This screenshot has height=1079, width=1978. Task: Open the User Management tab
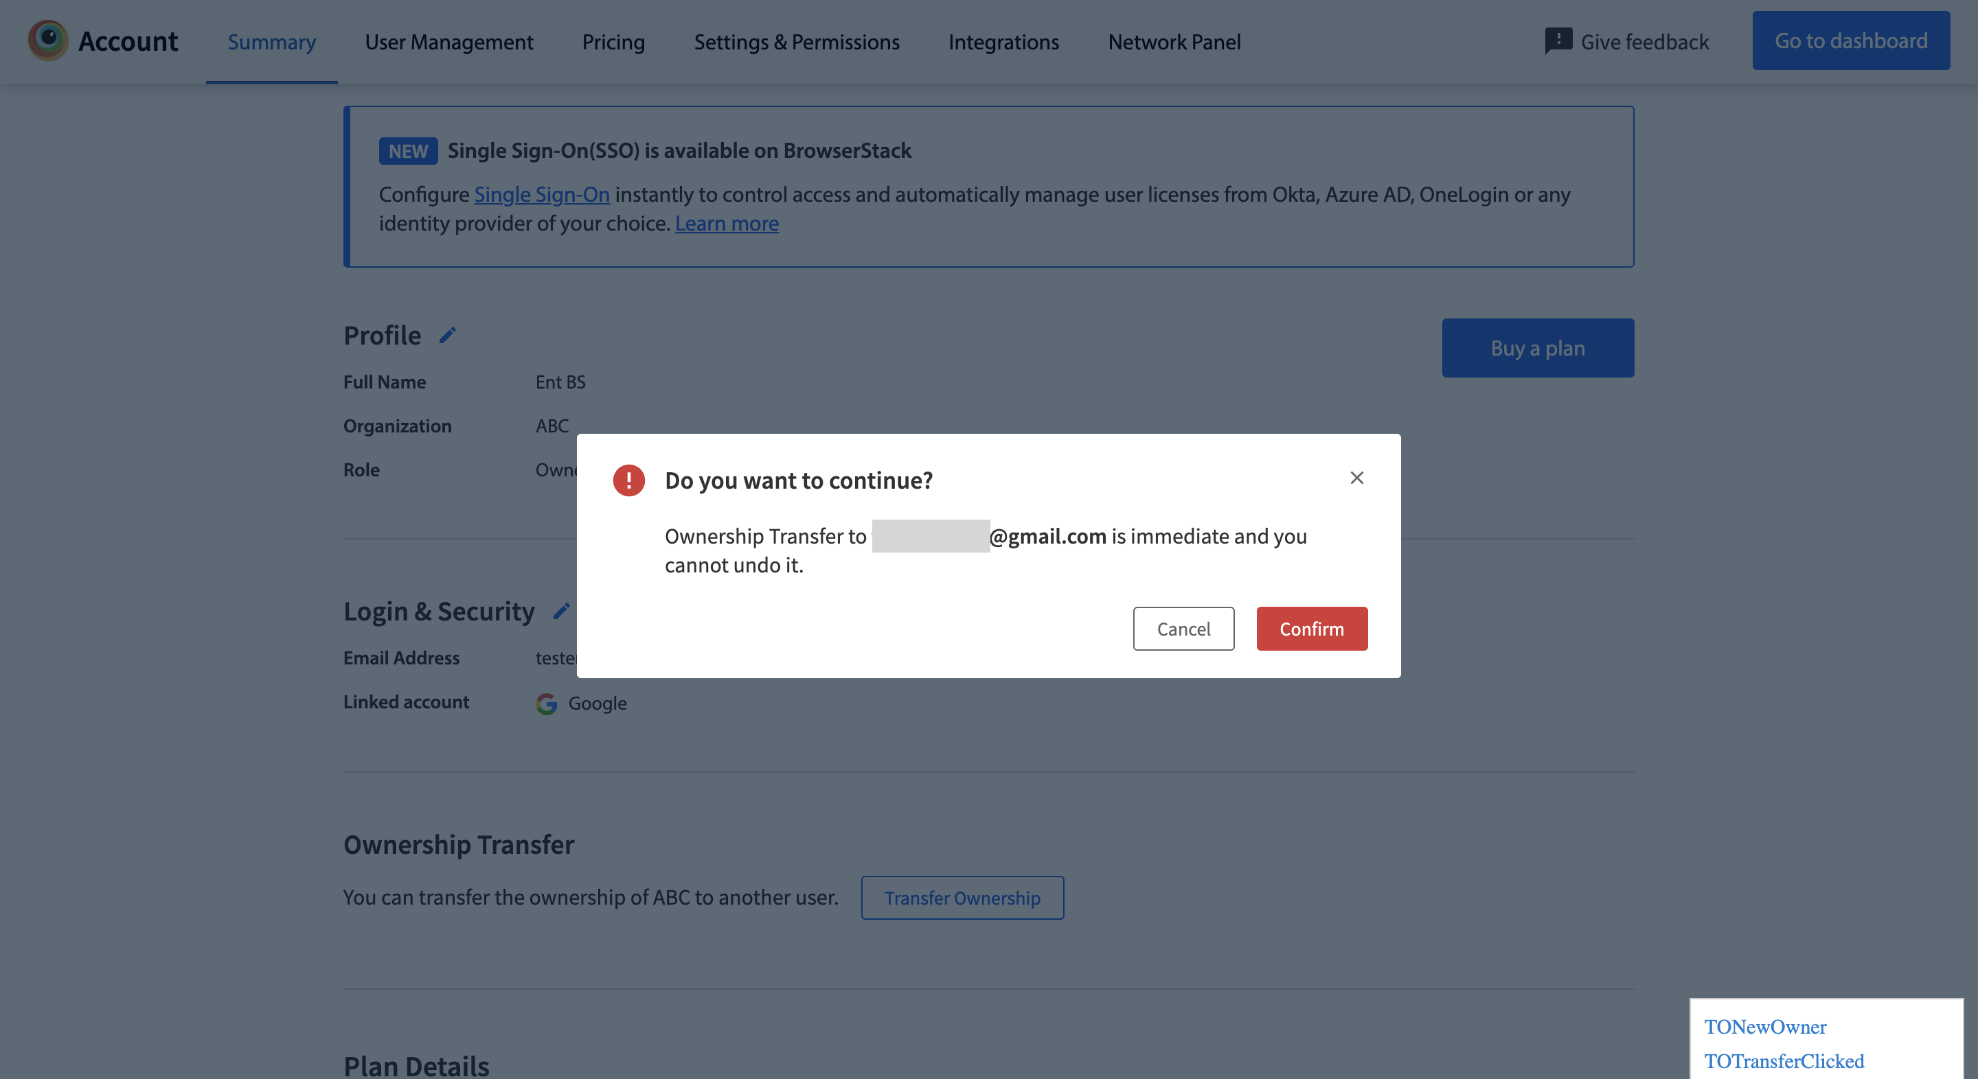(x=448, y=41)
